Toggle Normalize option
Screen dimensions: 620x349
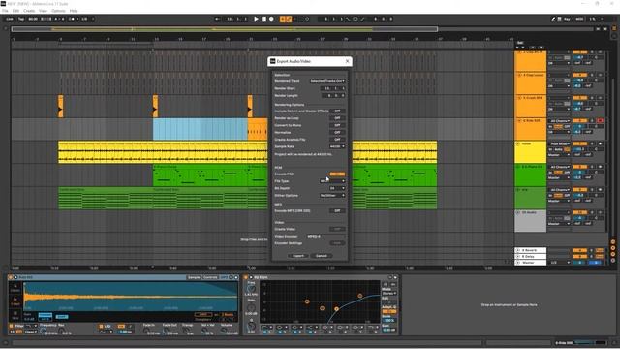click(x=337, y=132)
